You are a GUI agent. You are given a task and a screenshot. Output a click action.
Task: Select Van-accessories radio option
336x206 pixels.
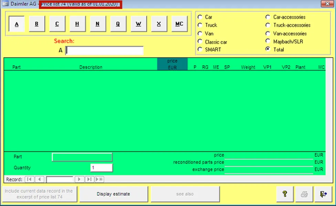pyautogui.click(x=267, y=33)
